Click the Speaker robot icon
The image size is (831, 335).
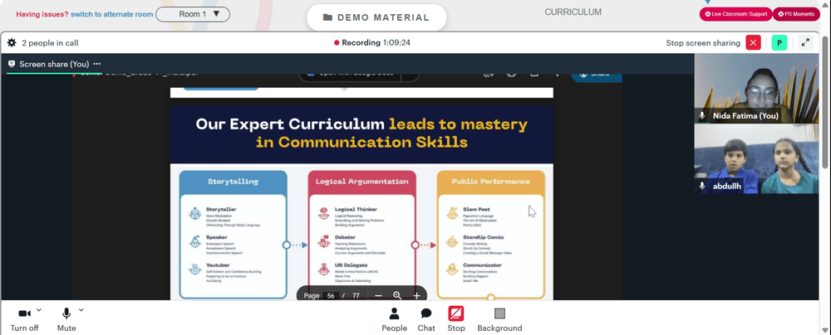[x=195, y=241]
